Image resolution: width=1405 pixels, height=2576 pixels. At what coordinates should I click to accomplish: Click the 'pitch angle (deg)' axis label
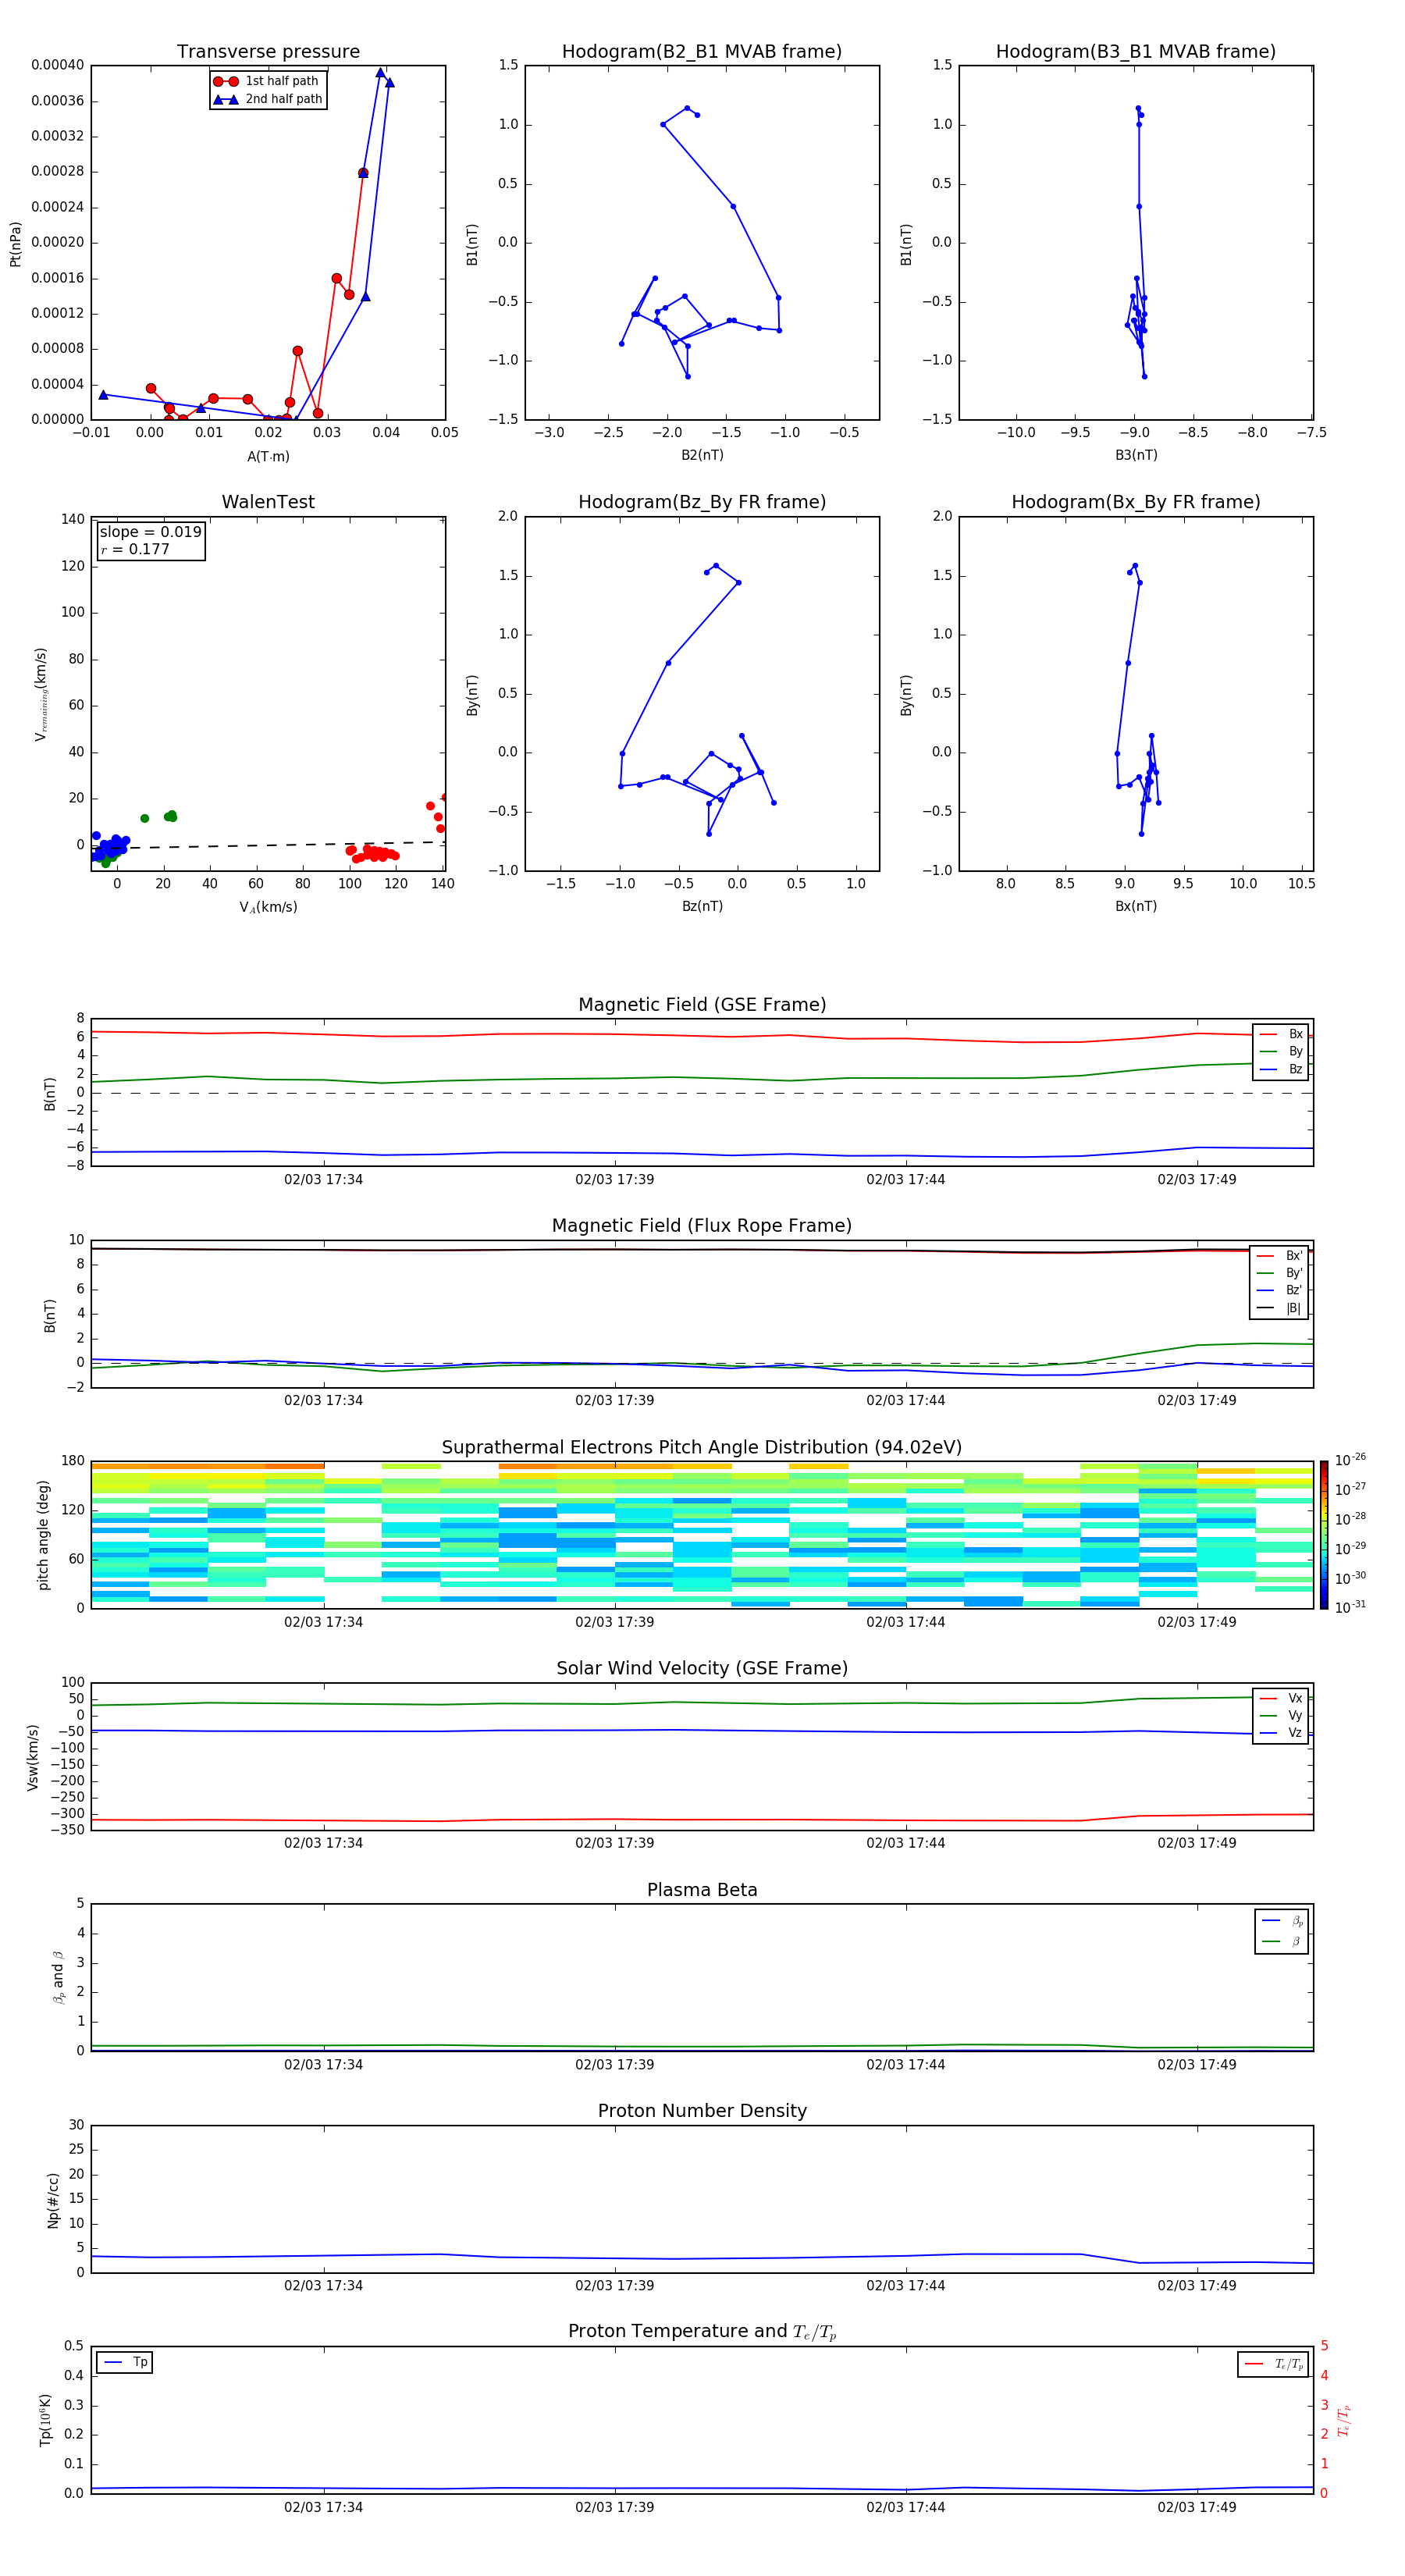pyautogui.click(x=43, y=1535)
